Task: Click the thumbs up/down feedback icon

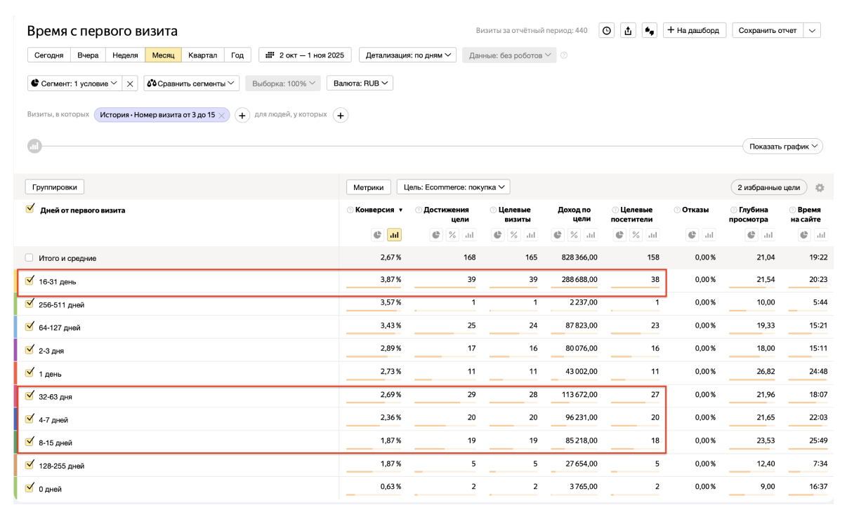Action: click(649, 30)
